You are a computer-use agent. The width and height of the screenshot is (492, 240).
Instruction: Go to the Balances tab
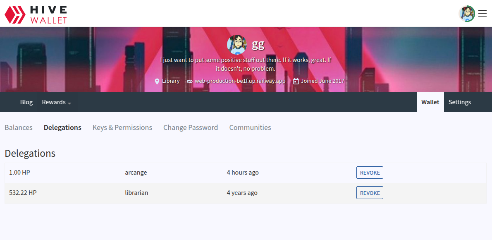(x=19, y=127)
